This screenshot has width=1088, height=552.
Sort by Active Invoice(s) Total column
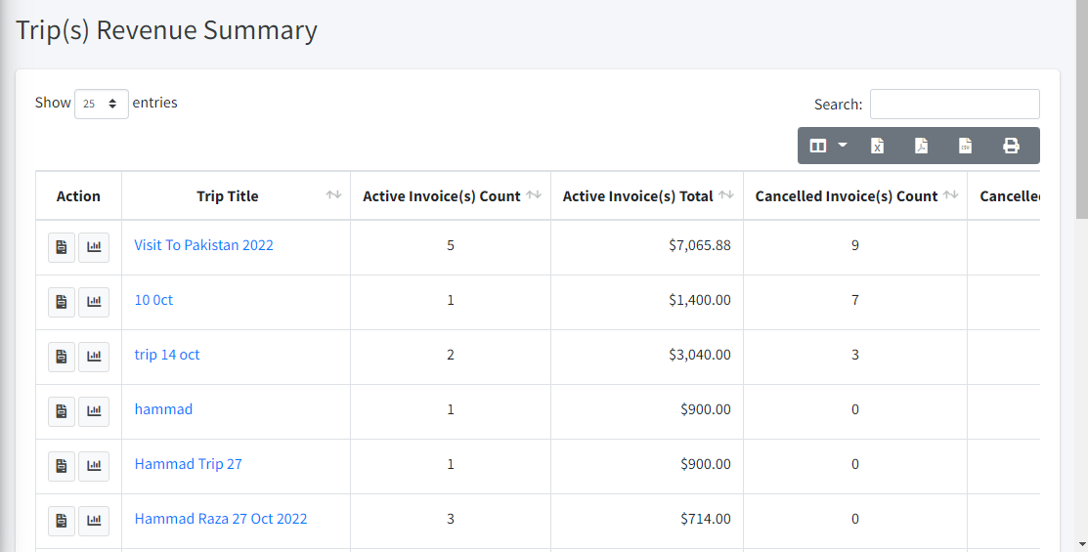click(x=726, y=195)
